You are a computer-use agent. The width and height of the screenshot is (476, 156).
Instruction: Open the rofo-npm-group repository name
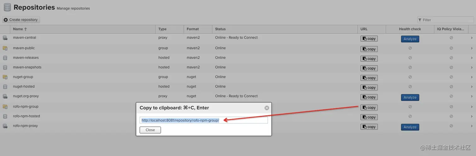point(25,107)
